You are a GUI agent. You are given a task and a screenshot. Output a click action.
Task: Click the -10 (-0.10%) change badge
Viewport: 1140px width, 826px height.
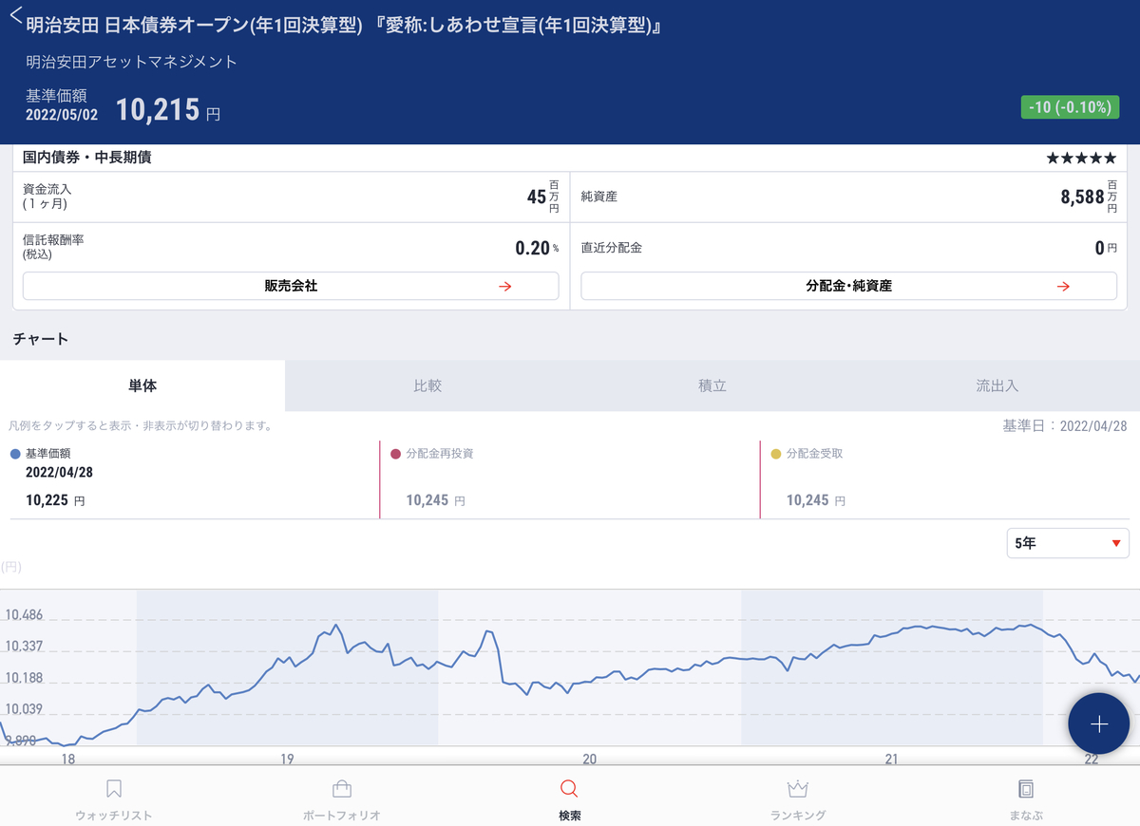tap(1069, 107)
